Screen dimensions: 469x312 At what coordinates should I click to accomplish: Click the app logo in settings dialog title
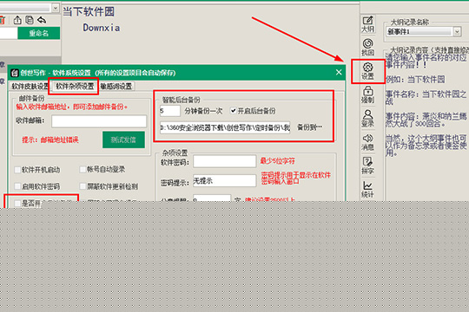(15, 73)
